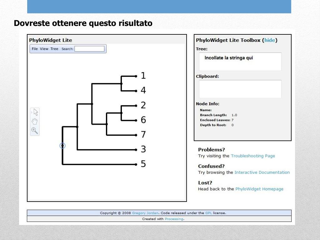The height and width of the screenshot is (240, 320).
Task: Select leaf node labeled 6
Action: tap(136, 120)
